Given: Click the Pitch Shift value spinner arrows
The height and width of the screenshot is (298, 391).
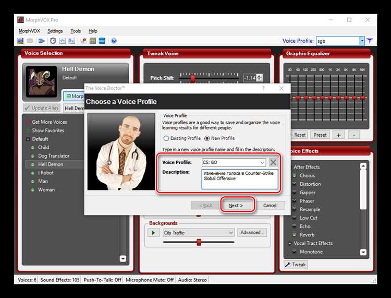Looking at the screenshot, I should point(259,78).
